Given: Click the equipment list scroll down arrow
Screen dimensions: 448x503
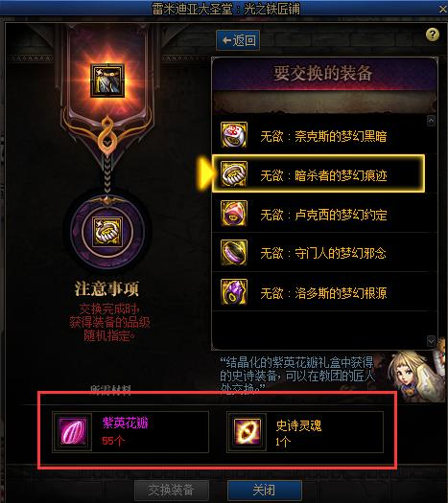Looking at the screenshot, I should (x=431, y=341).
